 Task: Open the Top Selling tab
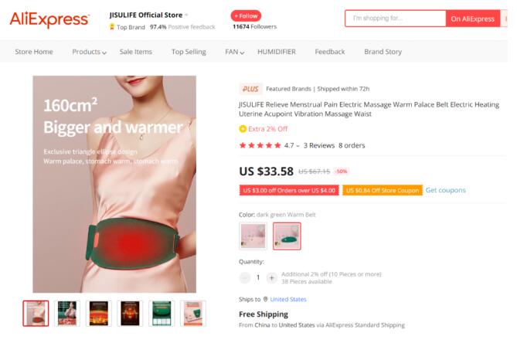189,52
